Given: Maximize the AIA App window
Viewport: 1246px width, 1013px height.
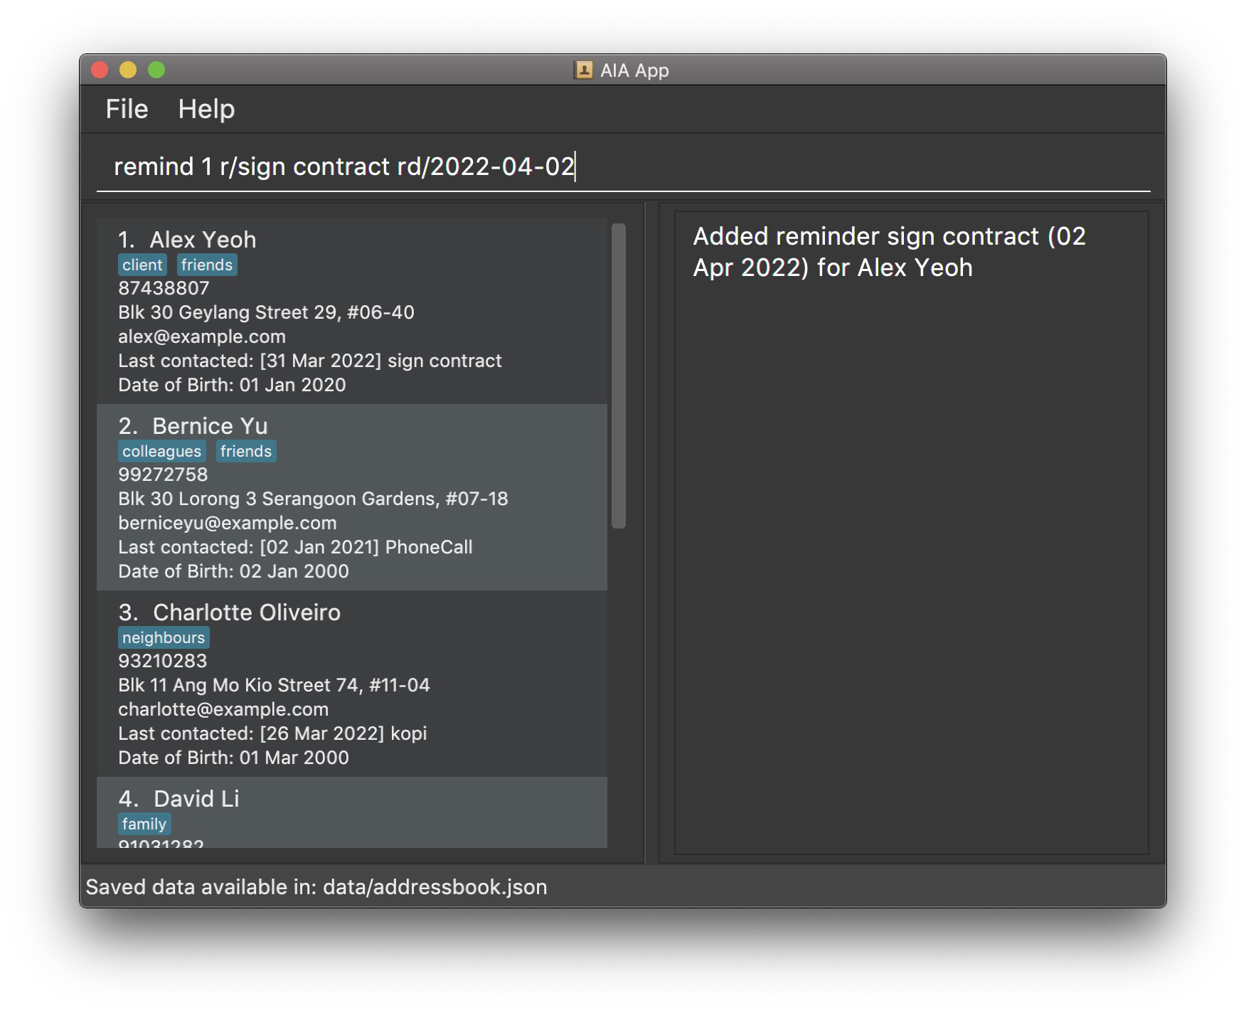Looking at the screenshot, I should coord(156,70).
